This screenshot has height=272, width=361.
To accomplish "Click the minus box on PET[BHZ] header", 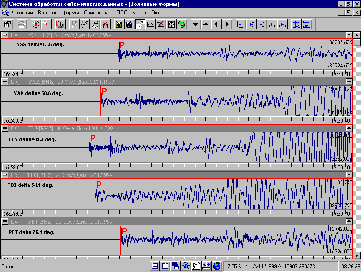I will coord(5,222).
